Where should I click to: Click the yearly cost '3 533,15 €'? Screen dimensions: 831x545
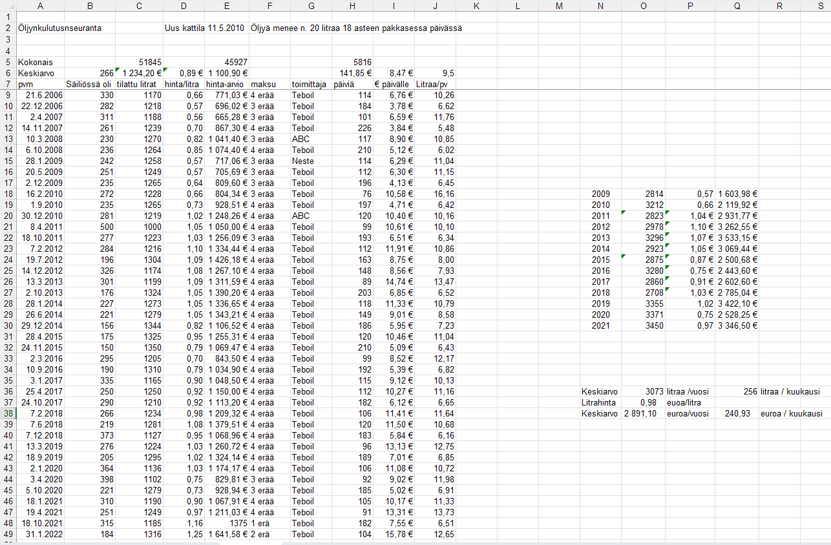(x=737, y=238)
